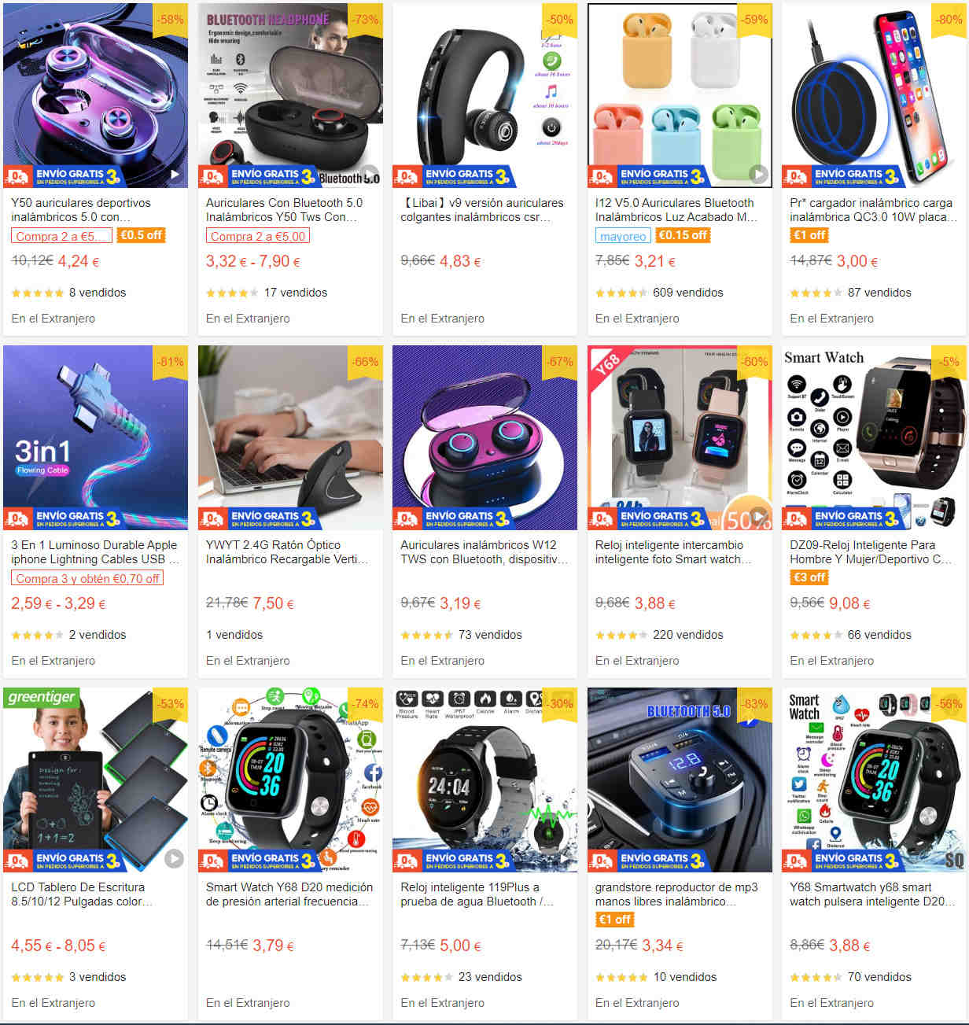Screen dimensions: 969x1025
Task: Click the €0.5 off coupon tag
Action: pyautogui.click(x=141, y=235)
